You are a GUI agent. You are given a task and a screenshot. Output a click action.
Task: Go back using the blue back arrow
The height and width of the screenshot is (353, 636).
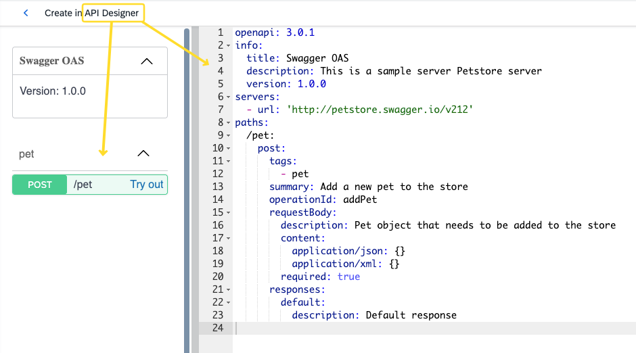26,13
